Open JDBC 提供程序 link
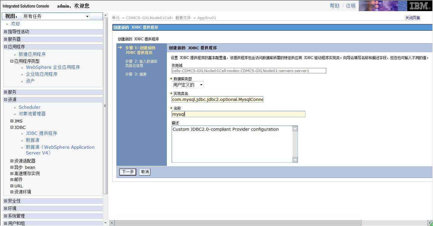 point(41,133)
